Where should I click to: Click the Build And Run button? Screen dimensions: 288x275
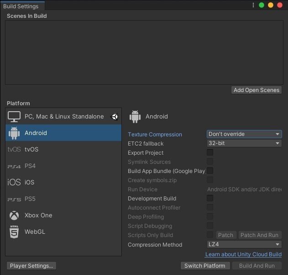tap(257, 266)
